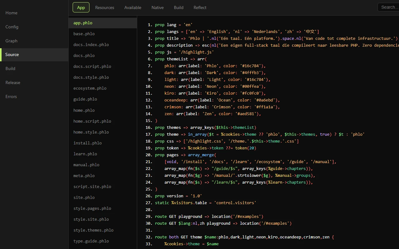Screen dimensions: 399x249
Task: Click the '%cookies->theme = $name' line
Action: pyautogui.click(x=191, y=244)
